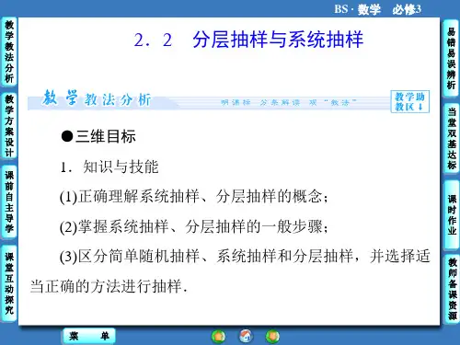Screen dimensions: 460x345
Task: Open the 教学教法分析 side tab
Action: [x=9, y=52]
